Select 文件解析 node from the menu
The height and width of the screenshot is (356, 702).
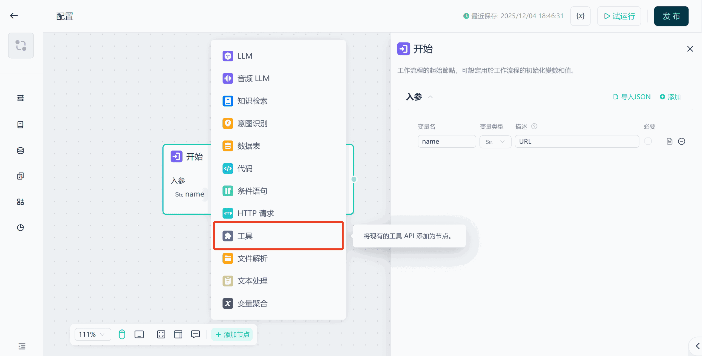[278, 259]
